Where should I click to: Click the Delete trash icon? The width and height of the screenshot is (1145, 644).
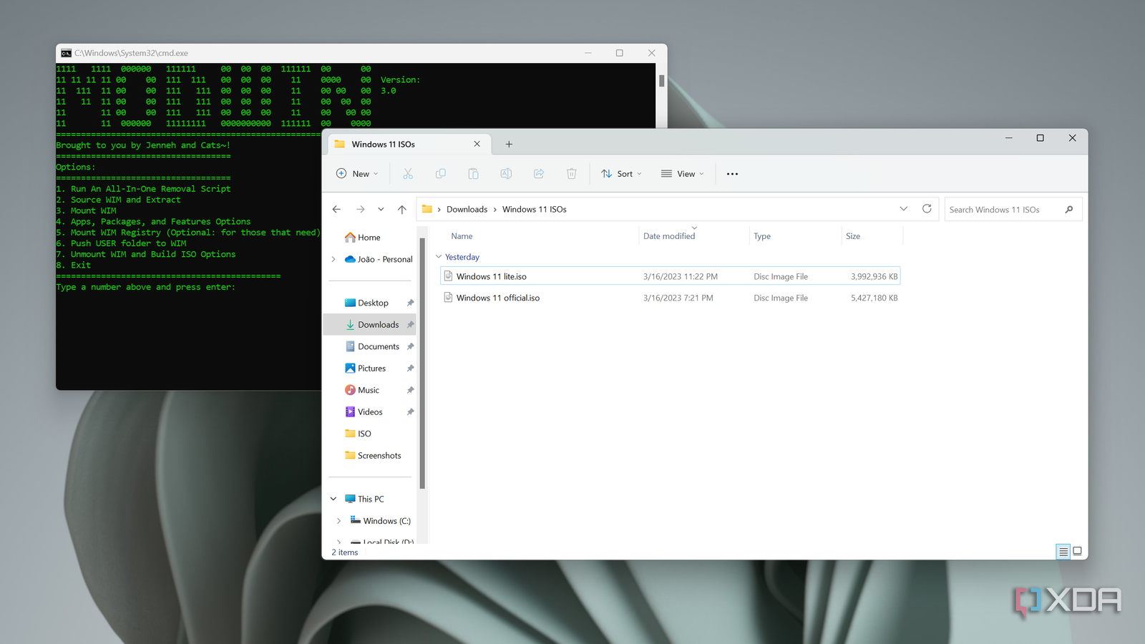point(571,173)
